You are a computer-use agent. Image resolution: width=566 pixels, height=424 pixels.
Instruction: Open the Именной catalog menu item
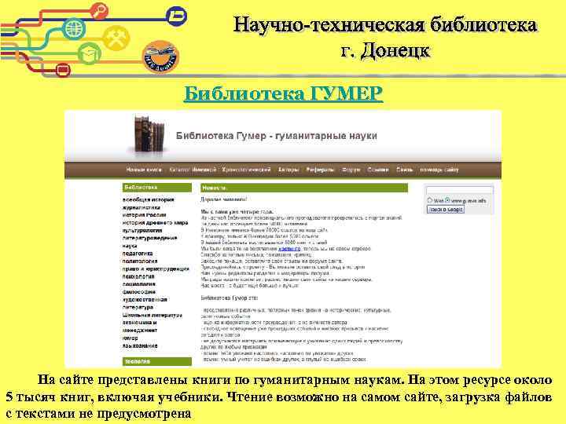204,170
